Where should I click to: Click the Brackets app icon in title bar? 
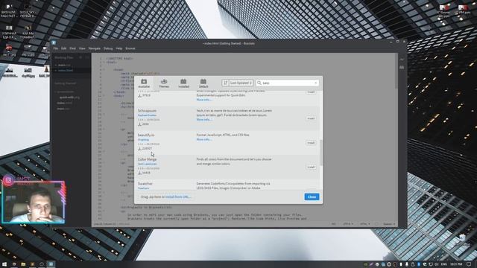coord(54,43)
